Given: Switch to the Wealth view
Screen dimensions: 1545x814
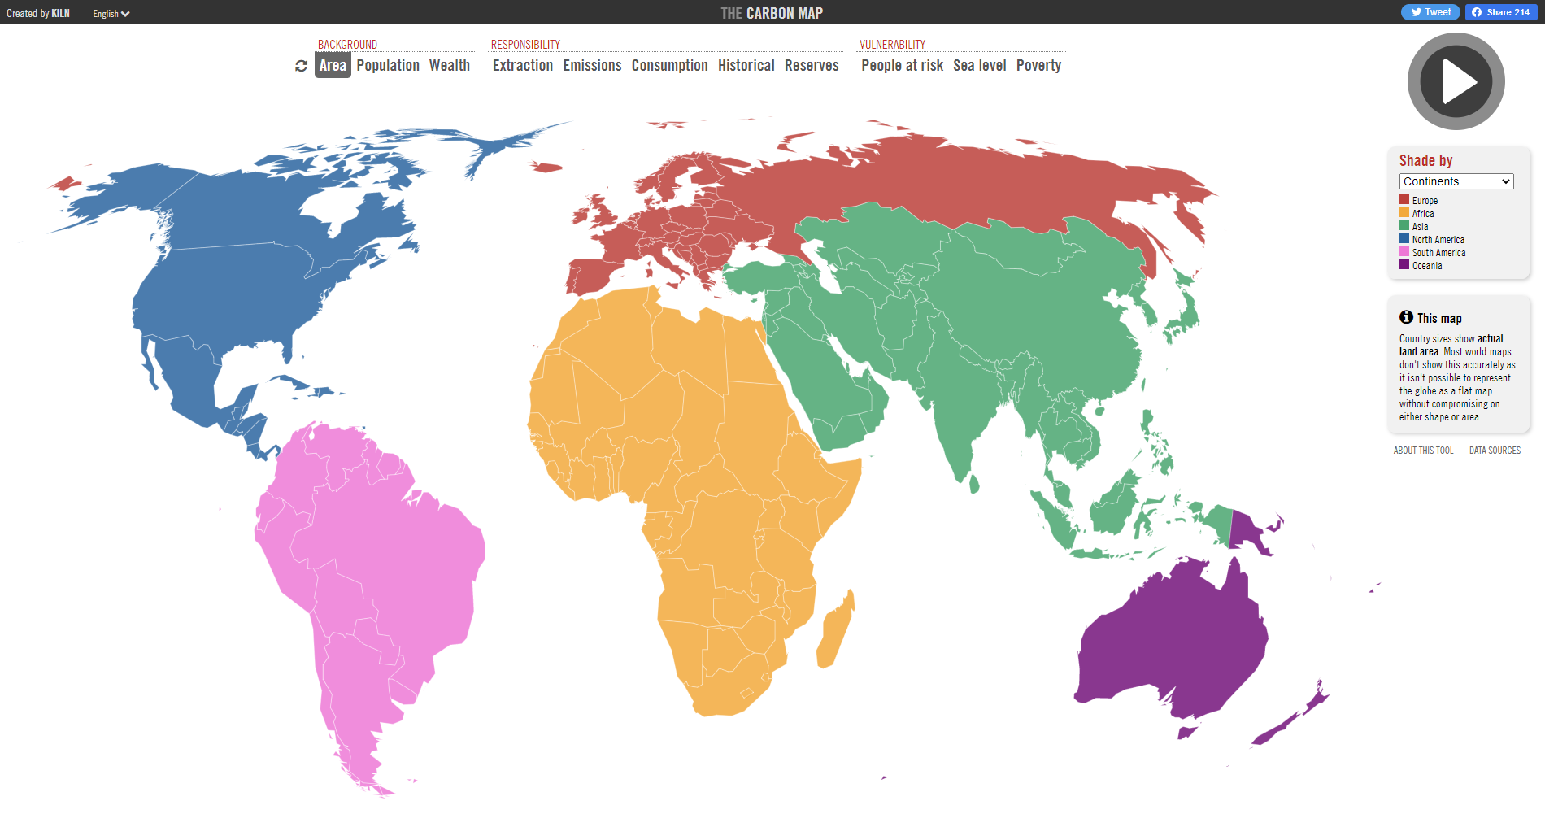Looking at the screenshot, I should click(x=450, y=66).
